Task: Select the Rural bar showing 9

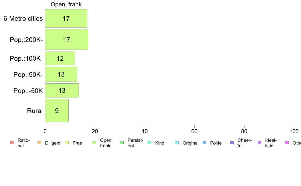Action: 57,110
